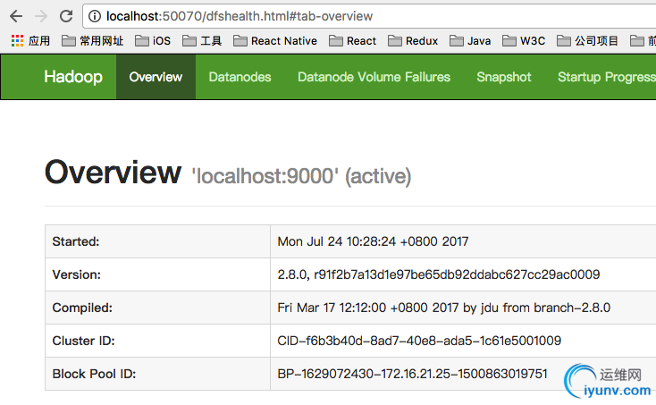Open the 工具 bookmark folder
Screen dimensions: 656x405
[202, 40]
